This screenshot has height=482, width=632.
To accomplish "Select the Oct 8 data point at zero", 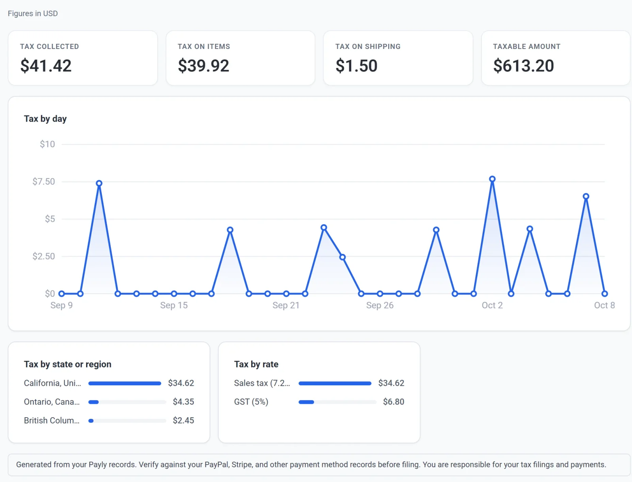I will [x=604, y=294].
